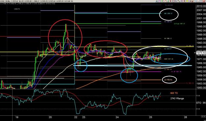
Task: Click the 2743 YRange indicator label
Action: [177, 99]
